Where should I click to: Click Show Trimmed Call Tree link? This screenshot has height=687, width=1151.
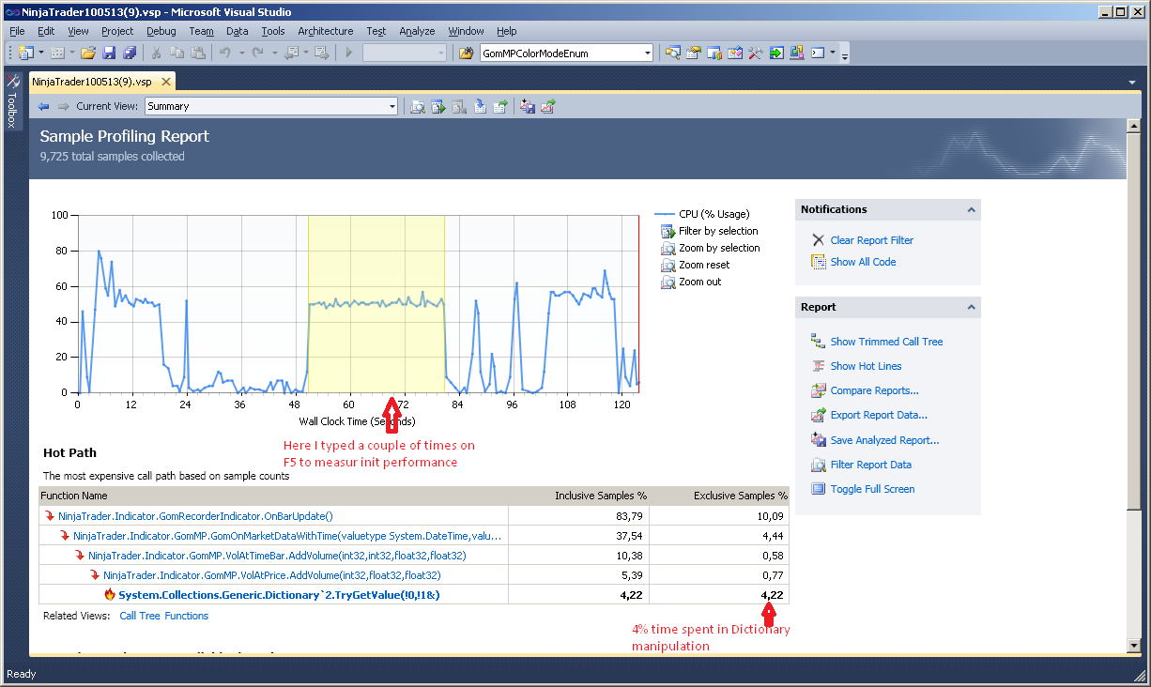886,342
